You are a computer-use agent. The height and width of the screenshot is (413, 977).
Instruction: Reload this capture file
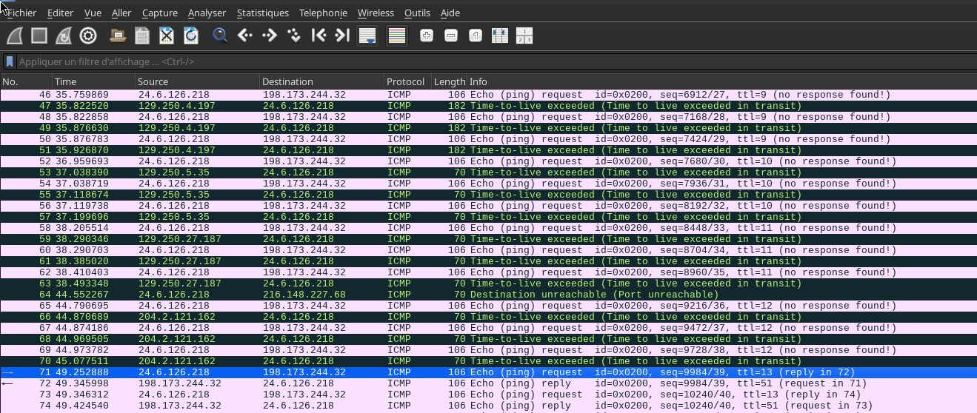coord(191,35)
